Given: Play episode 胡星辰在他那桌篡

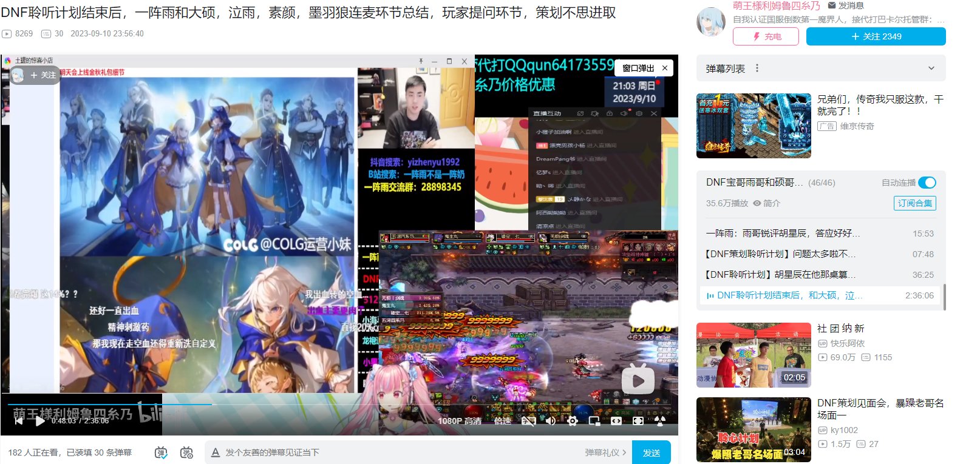Looking at the screenshot, I should point(820,275).
